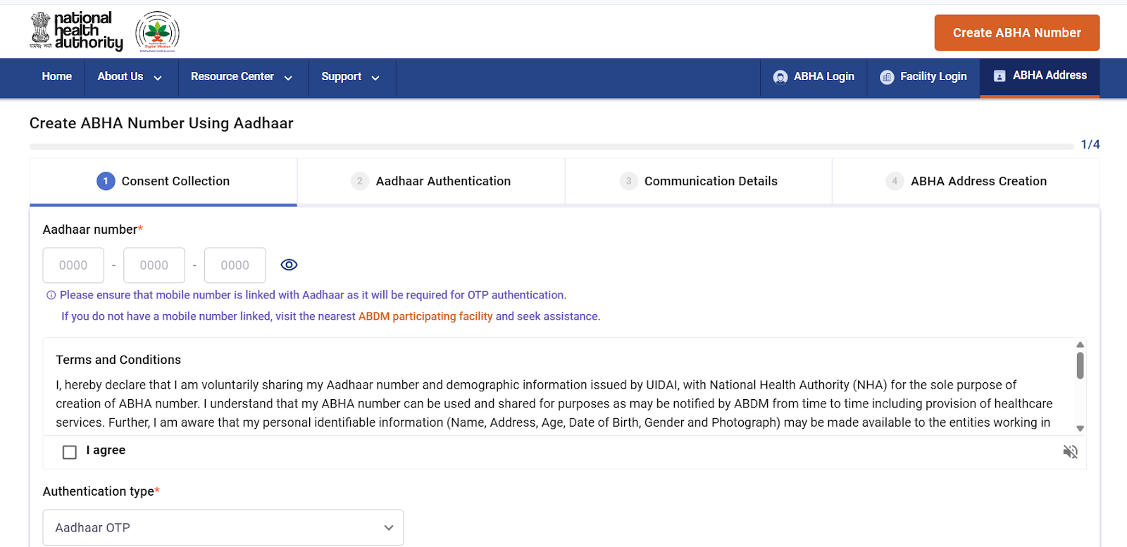Click the 1/4 progress bar
The height and width of the screenshot is (547, 1127).
click(x=552, y=146)
